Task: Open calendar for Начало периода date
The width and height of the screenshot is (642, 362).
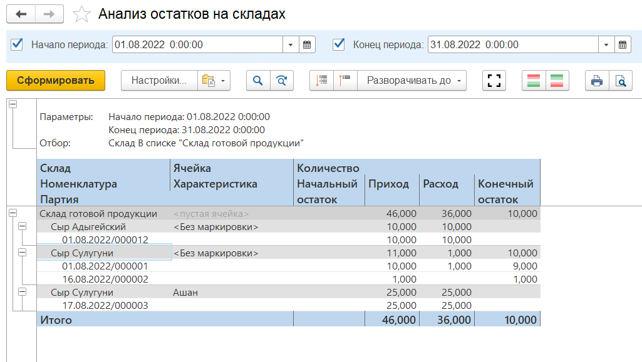Action: (307, 45)
